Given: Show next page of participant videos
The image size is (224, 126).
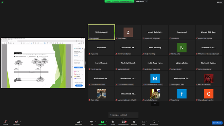Looking at the screenshot, I should coord(155,104).
